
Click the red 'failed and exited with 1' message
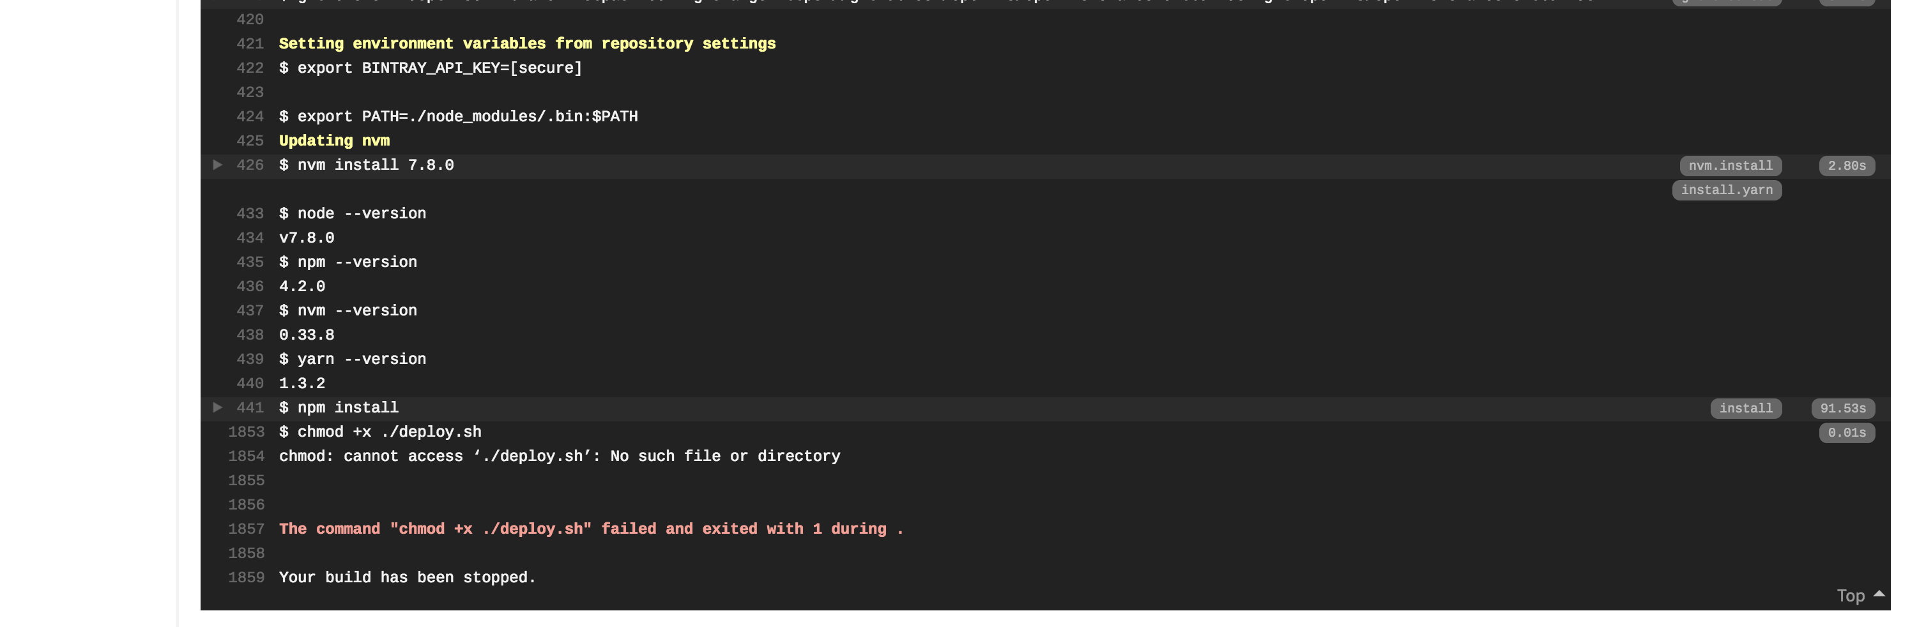pyautogui.click(x=591, y=529)
